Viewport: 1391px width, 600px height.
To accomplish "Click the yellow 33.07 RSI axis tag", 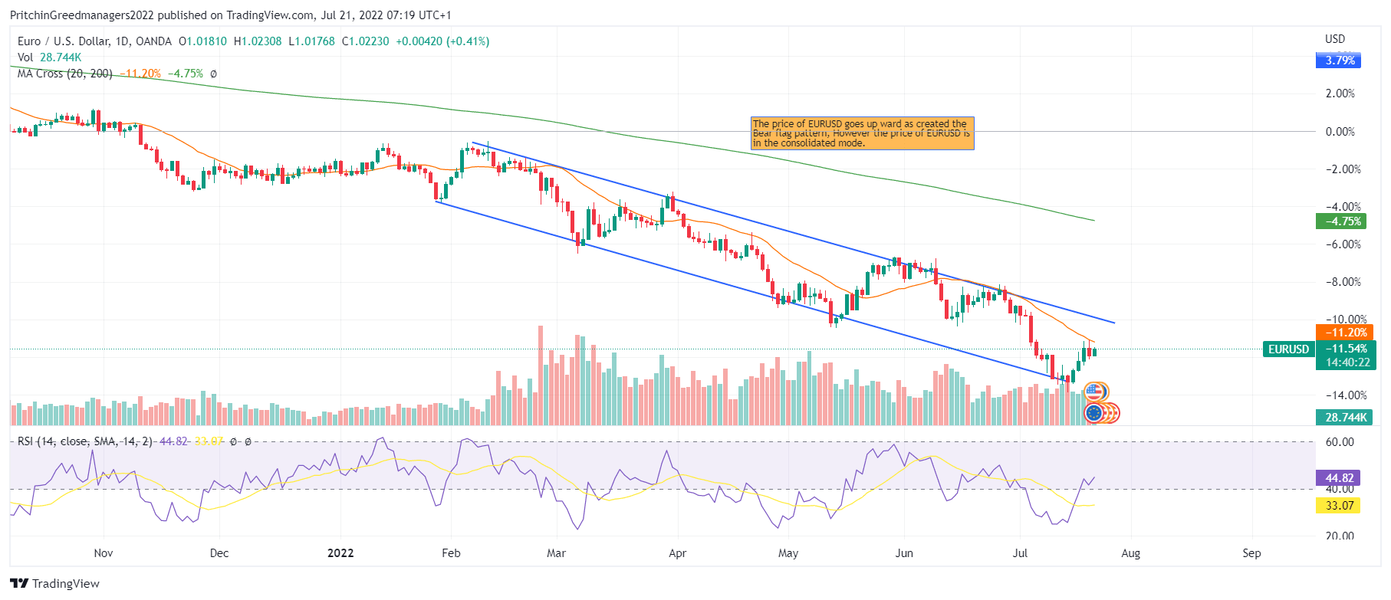I will [x=1338, y=506].
